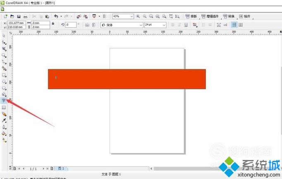Toggle underline text formatting
The image size is (282, 179).
(x=186, y=25)
